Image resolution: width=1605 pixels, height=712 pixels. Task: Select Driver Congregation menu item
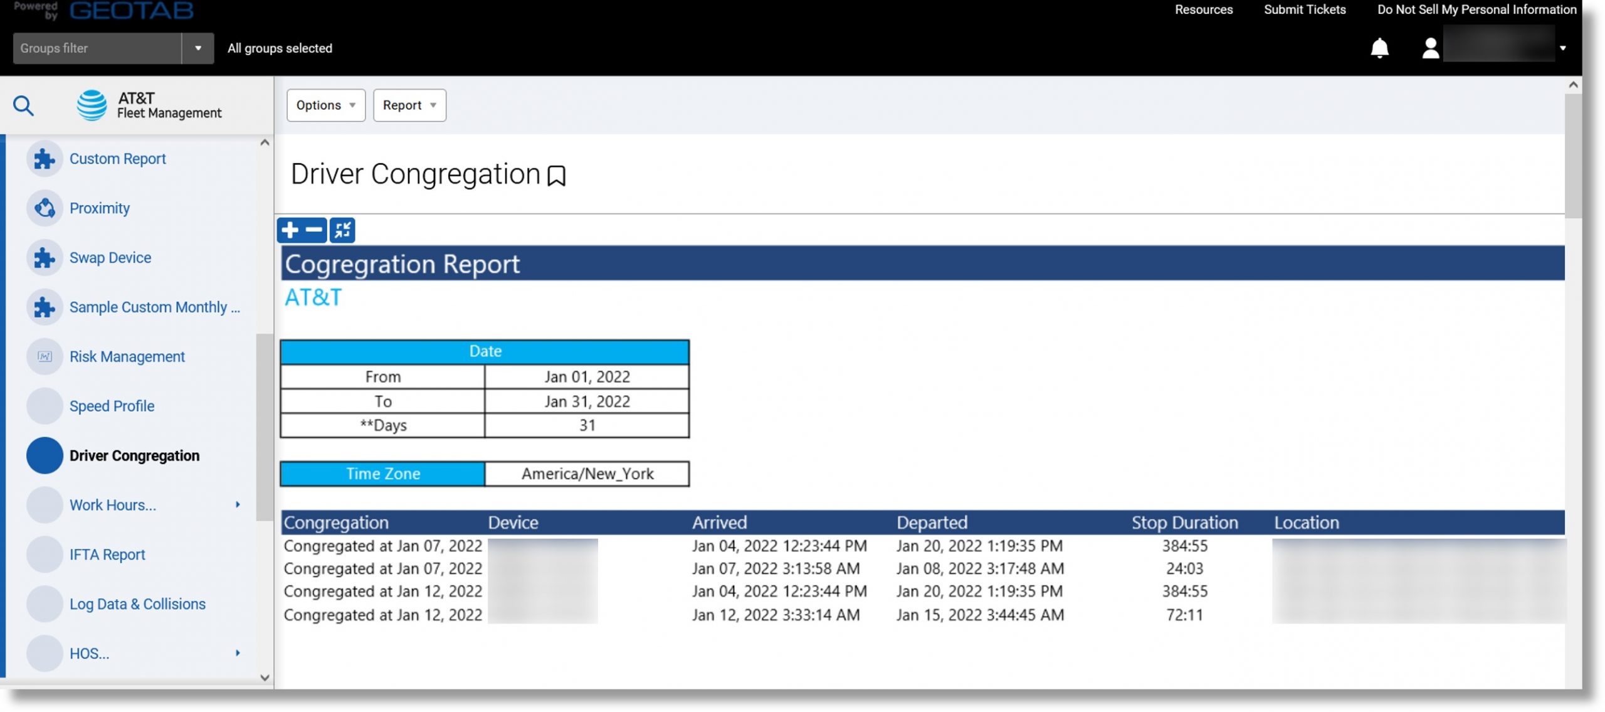134,456
